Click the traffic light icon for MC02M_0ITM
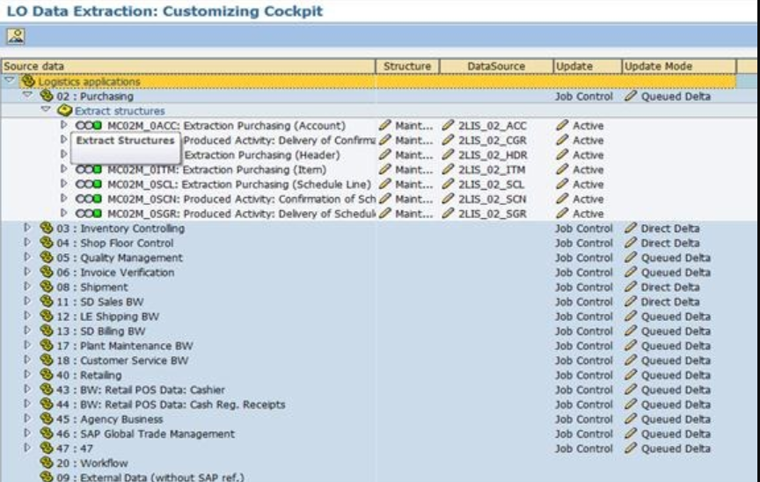 89,170
